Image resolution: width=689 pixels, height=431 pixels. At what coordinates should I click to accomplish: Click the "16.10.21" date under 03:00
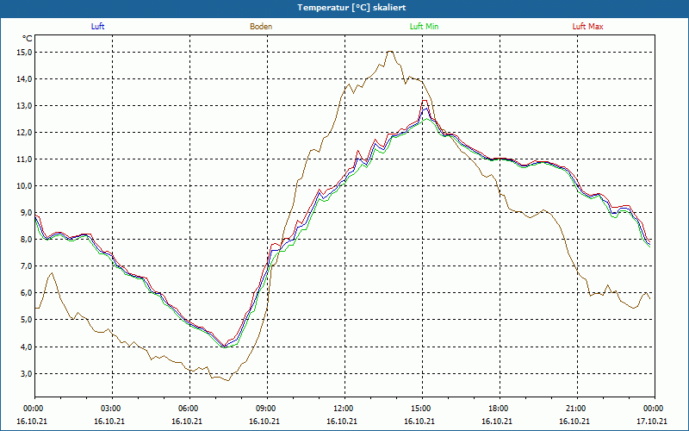pos(109,421)
